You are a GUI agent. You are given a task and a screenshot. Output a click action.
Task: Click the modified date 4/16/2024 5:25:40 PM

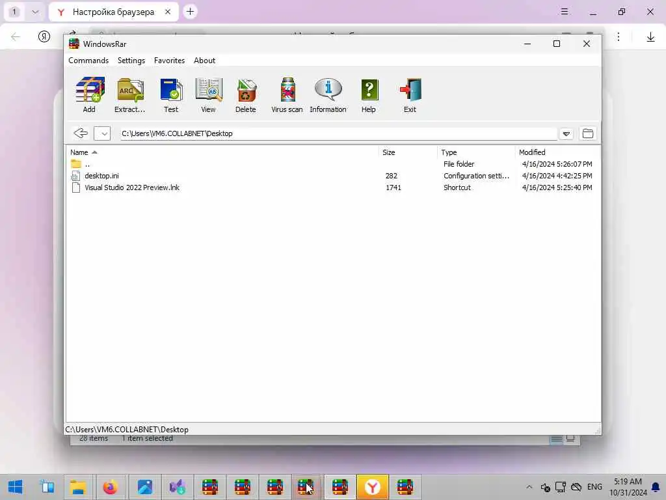pos(557,187)
